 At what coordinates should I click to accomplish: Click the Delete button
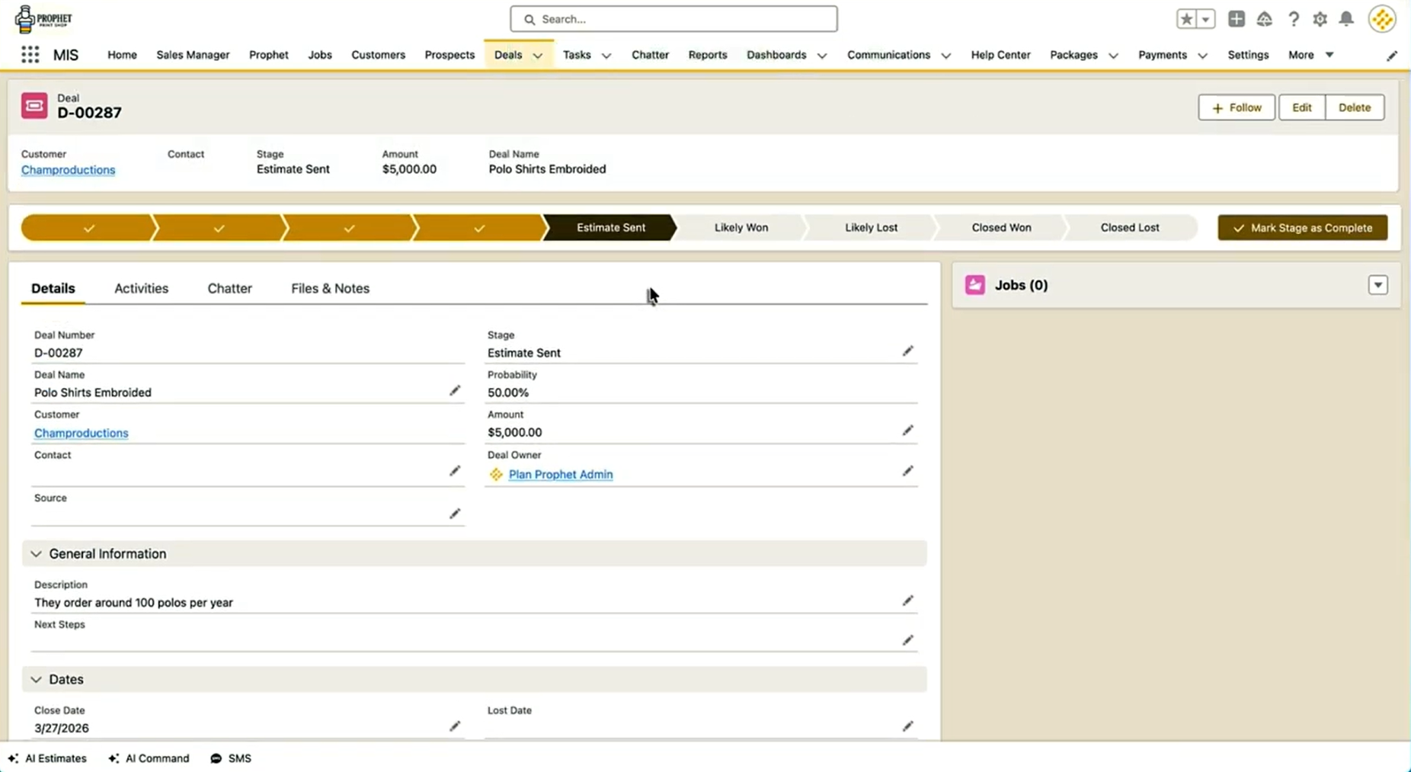click(1354, 107)
